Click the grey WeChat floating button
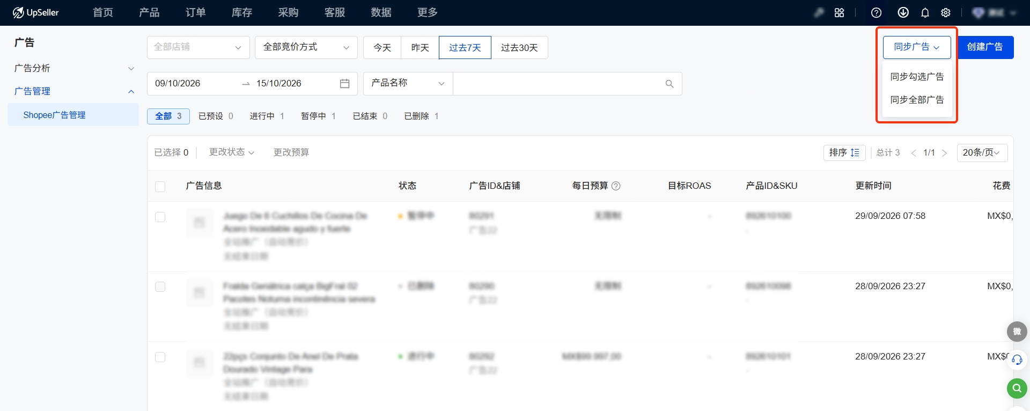Image resolution: width=1030 pixels, height=411 pixels. tap(1017, 332)
